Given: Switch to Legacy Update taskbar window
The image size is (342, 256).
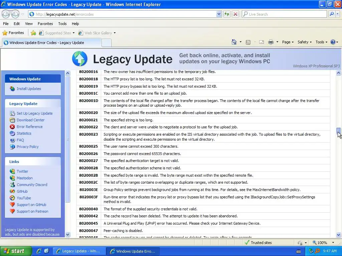Looking at the screenshot, I should (x=79, y=251).
